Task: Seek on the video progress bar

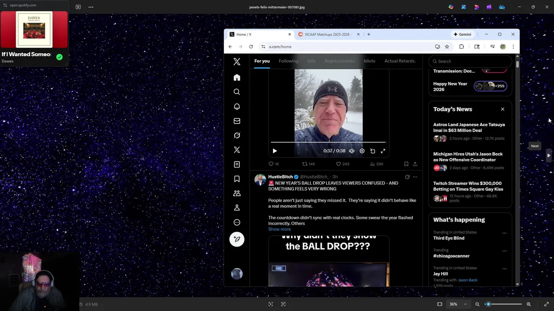Action: (328, 142)
